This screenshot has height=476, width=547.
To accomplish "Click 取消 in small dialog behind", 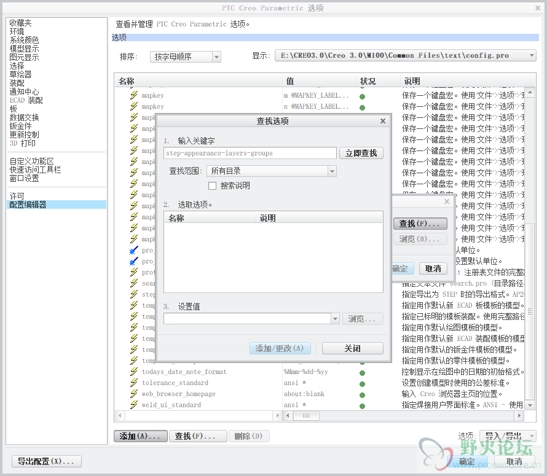I will tap(433, 268).
